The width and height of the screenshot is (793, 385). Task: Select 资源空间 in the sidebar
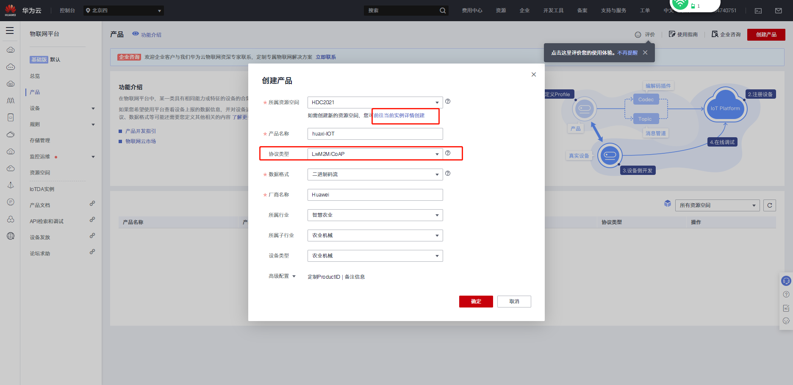pos(40,173)
